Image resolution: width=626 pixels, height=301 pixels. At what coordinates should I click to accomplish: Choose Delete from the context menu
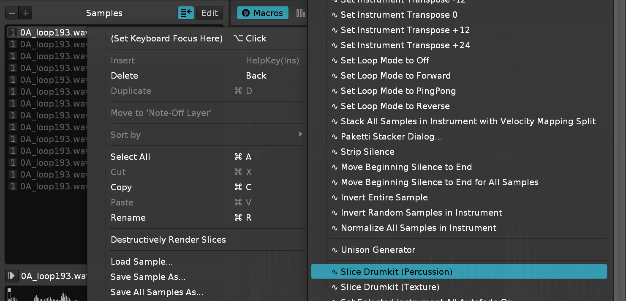point(124,76)
